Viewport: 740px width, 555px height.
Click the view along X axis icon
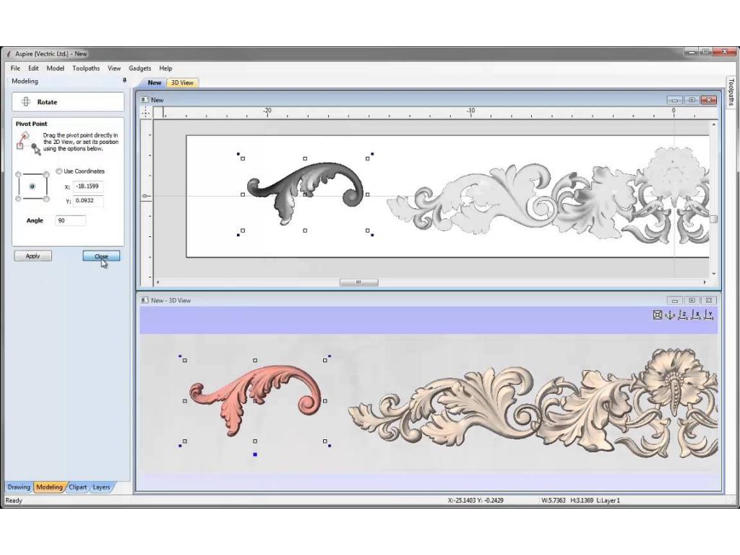[696, 314]
